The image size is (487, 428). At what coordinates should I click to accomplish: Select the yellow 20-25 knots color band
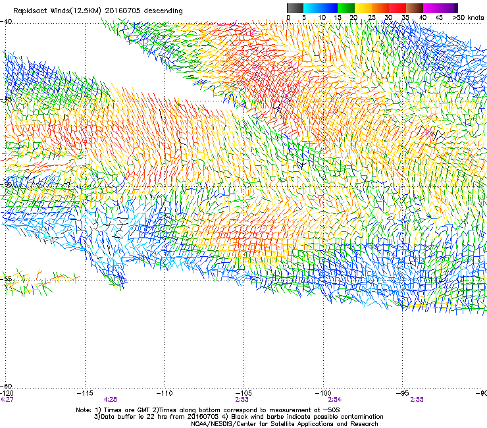363,8
